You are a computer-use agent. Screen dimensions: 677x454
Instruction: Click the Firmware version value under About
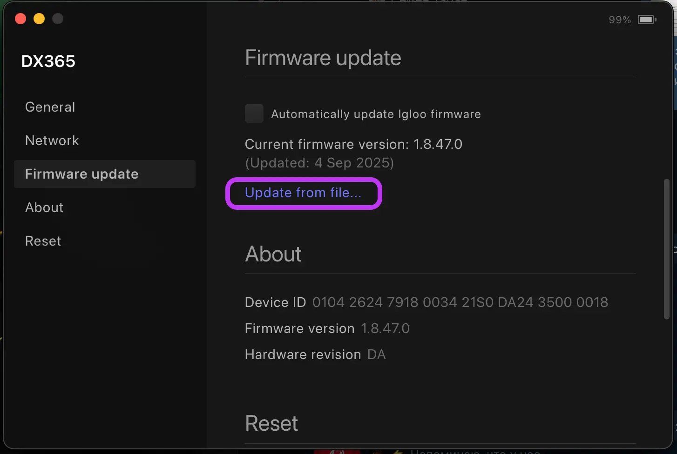point(385,328)
